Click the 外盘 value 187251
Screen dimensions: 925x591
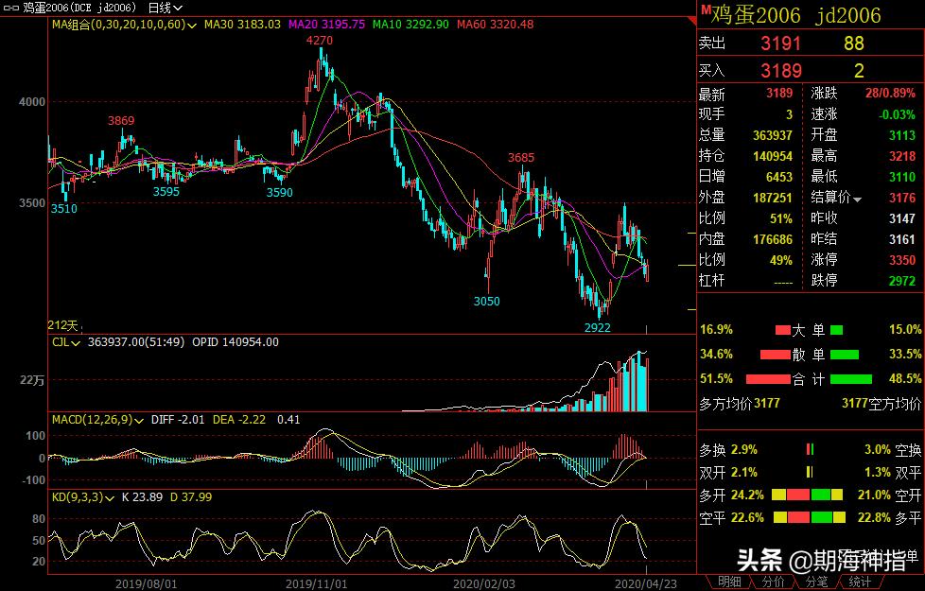[772, 198]
